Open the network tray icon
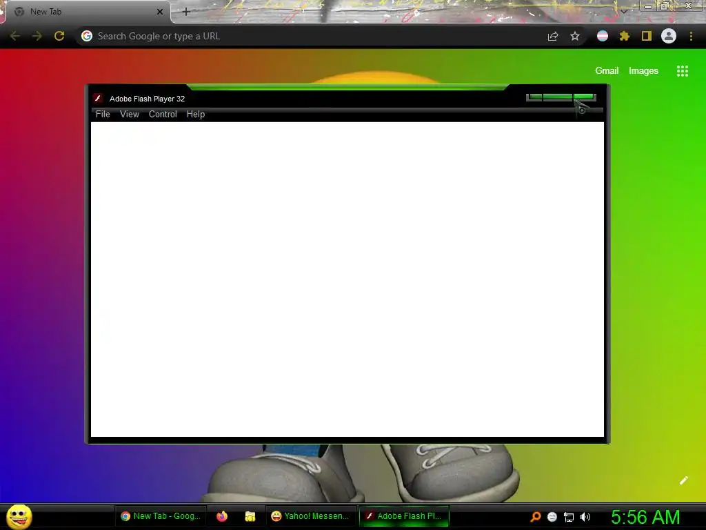706x530 pixels. (569, 517)
